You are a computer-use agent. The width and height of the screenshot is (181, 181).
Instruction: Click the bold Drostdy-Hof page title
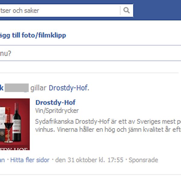point(56,102)
